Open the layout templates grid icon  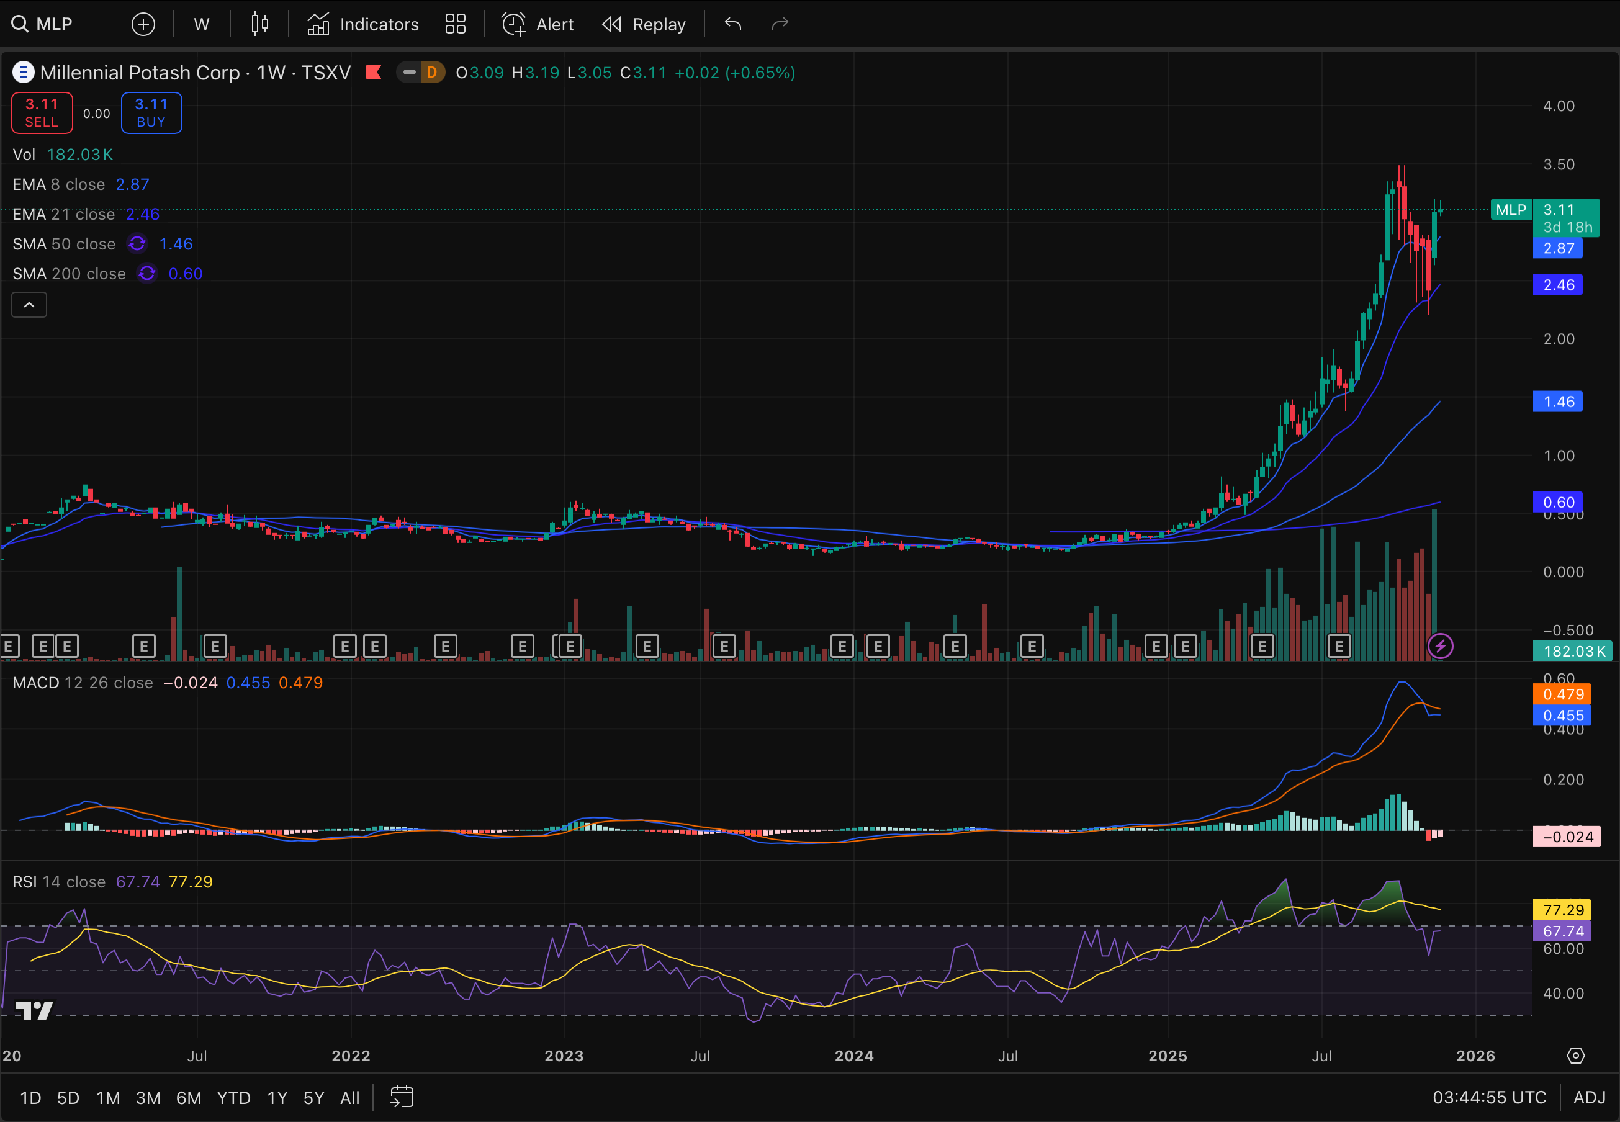click(x=456, y=25)
